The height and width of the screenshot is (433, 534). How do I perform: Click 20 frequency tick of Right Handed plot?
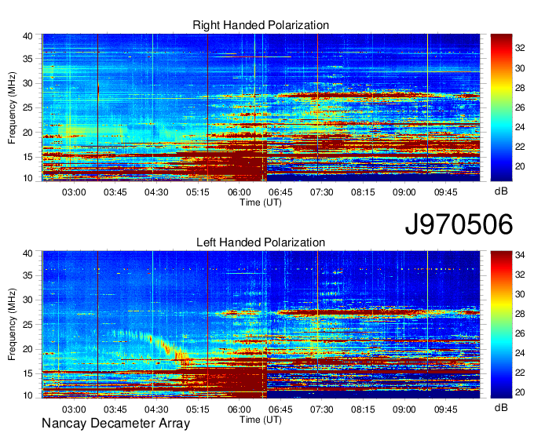coord(27,133)
